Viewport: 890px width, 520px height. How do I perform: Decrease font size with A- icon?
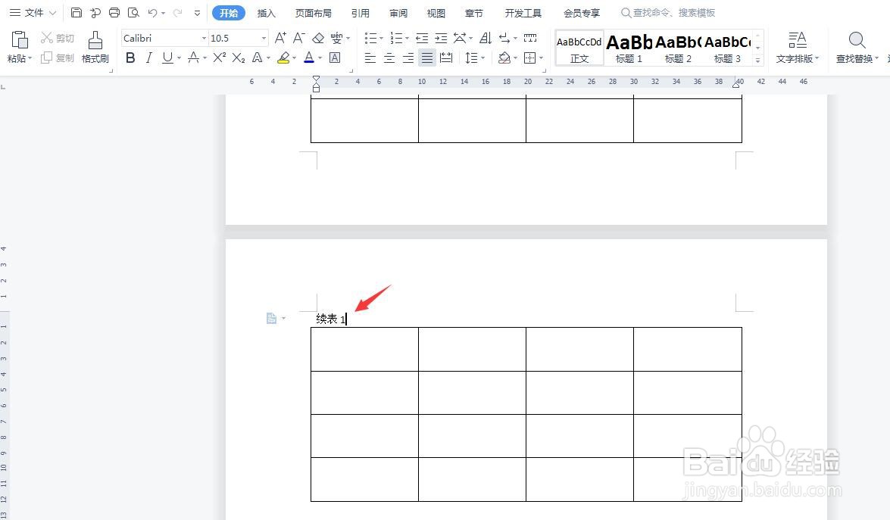(299, 38)
